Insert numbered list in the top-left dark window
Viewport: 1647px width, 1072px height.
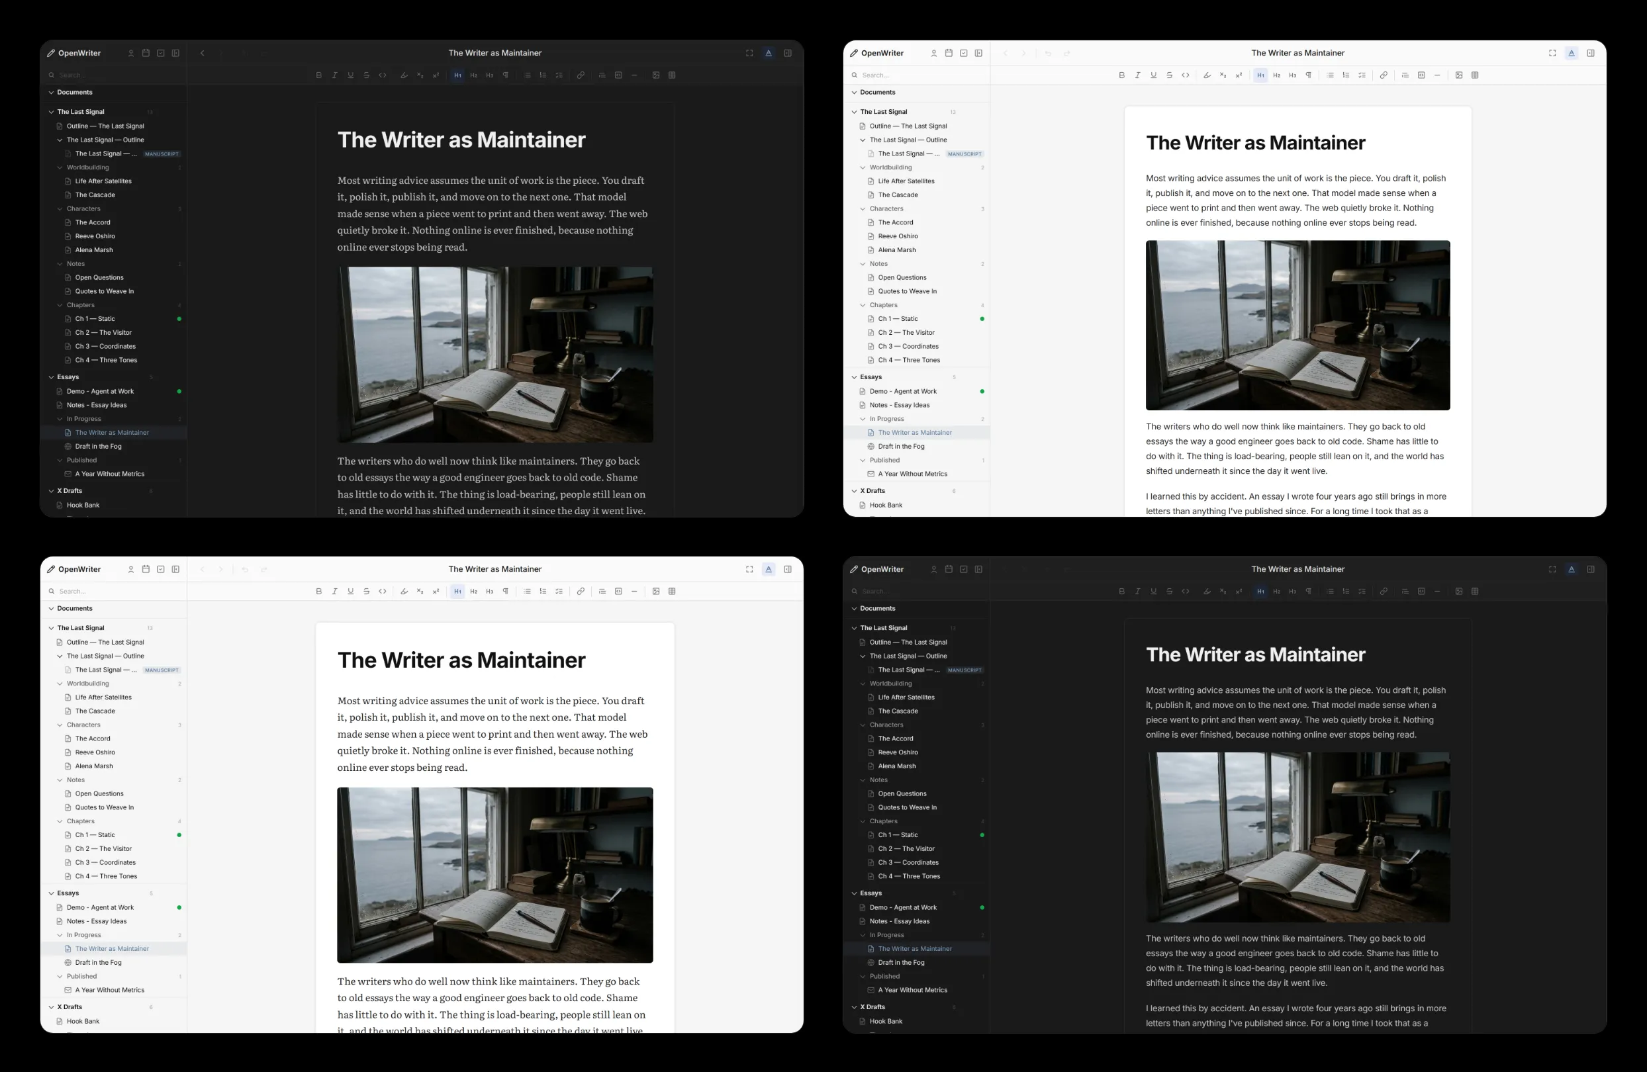[x=543, y=75]
